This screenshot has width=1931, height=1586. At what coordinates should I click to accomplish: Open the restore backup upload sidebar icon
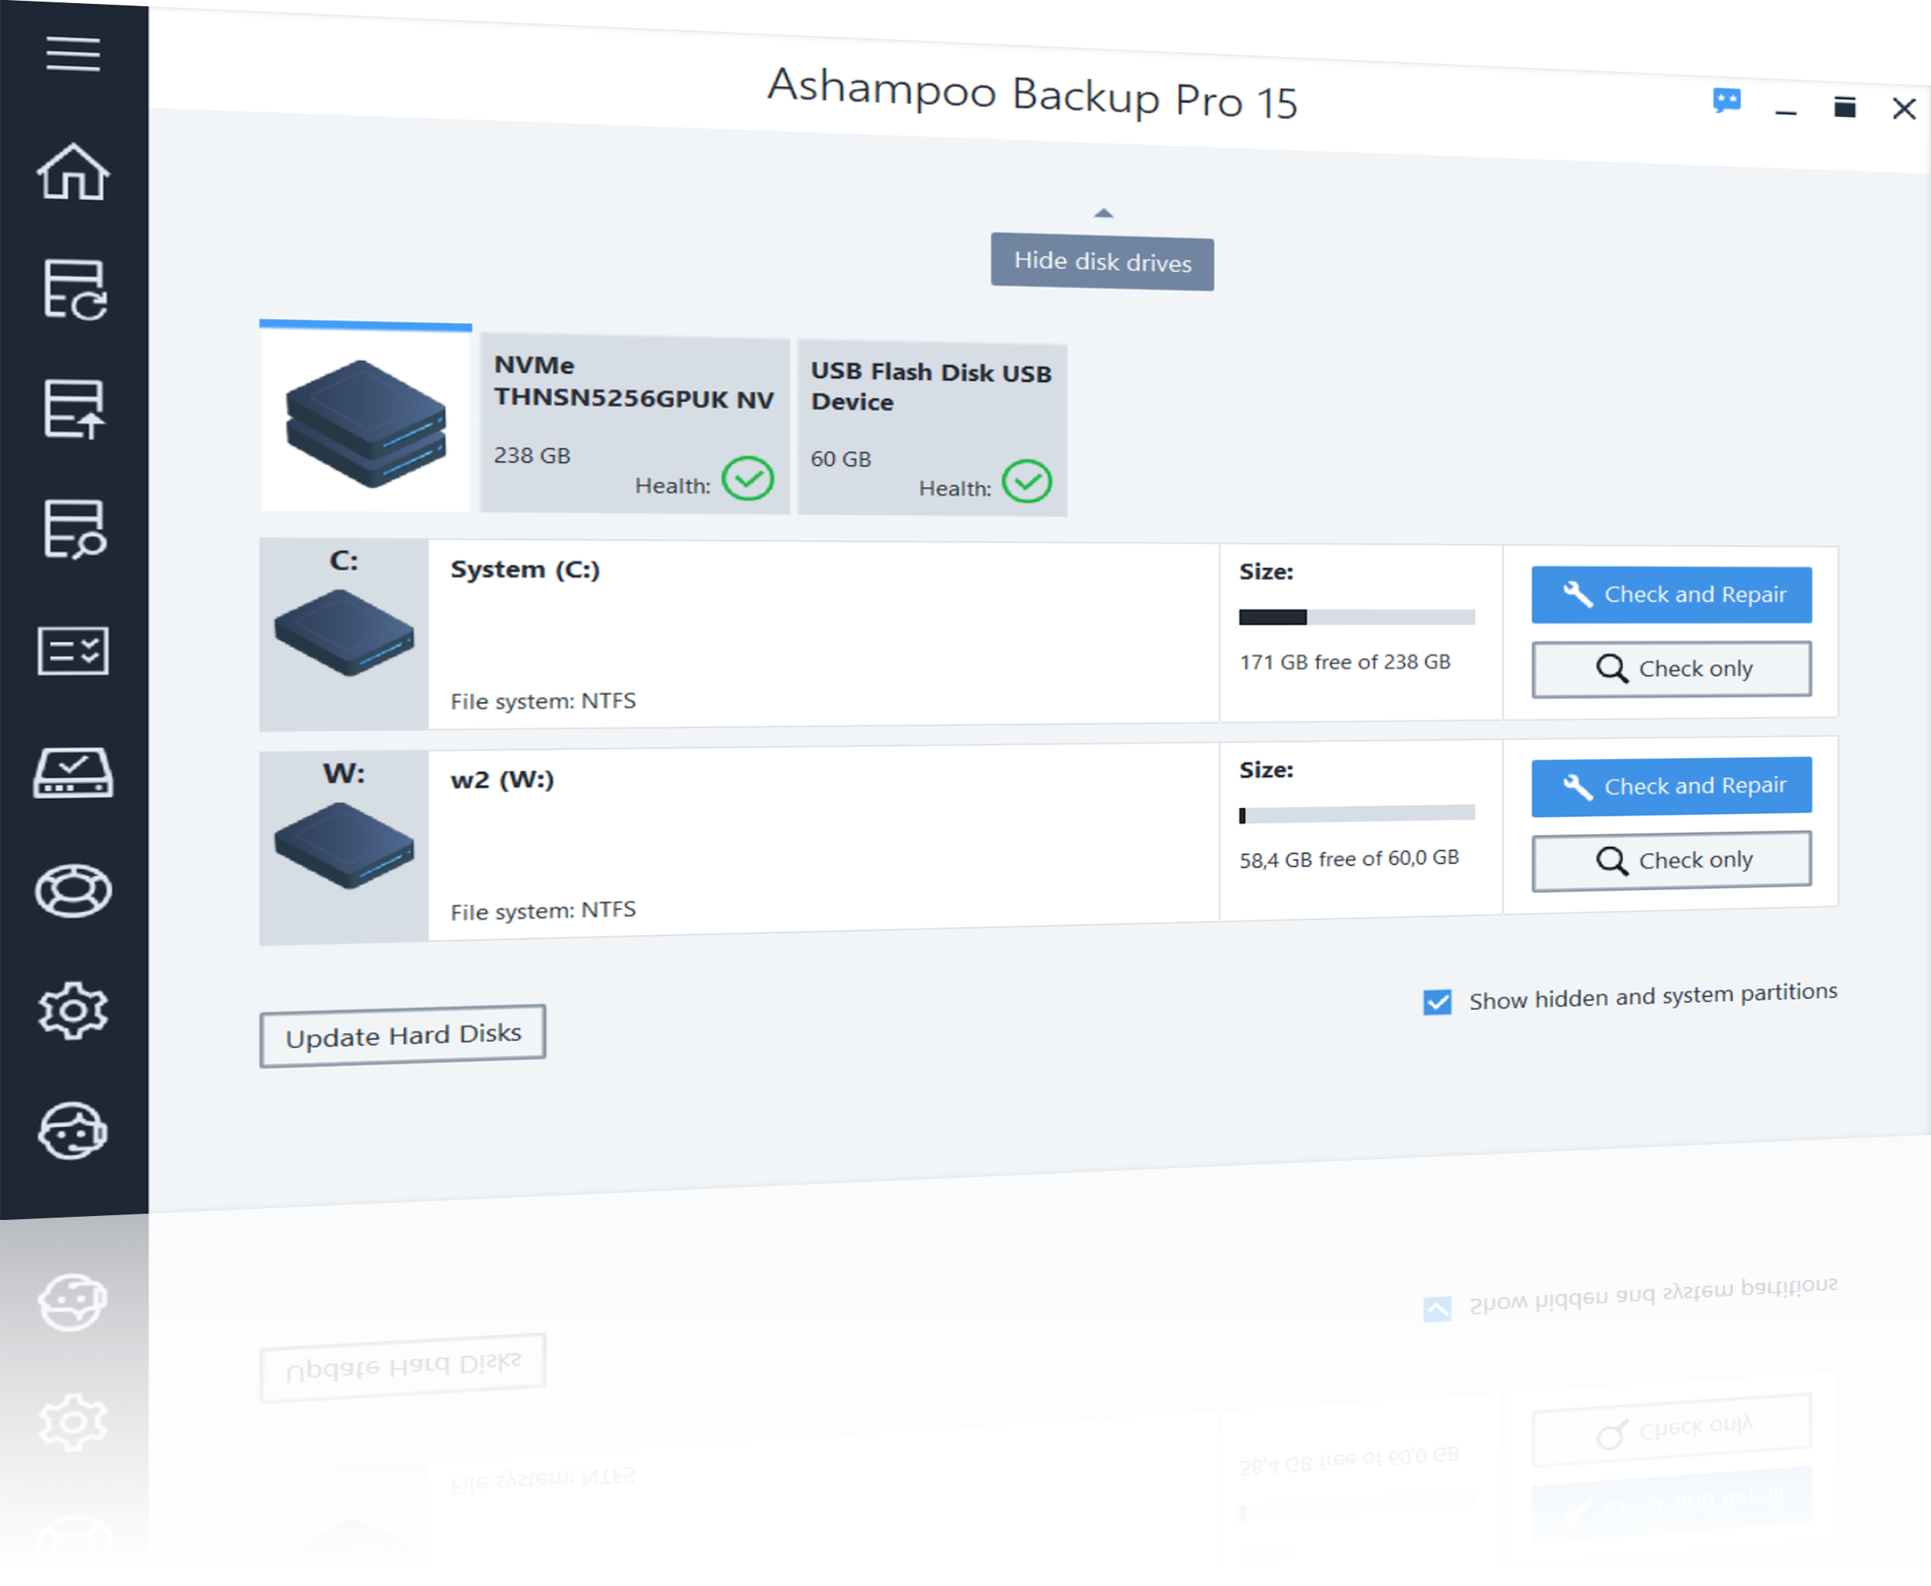(x=73, y=408)
